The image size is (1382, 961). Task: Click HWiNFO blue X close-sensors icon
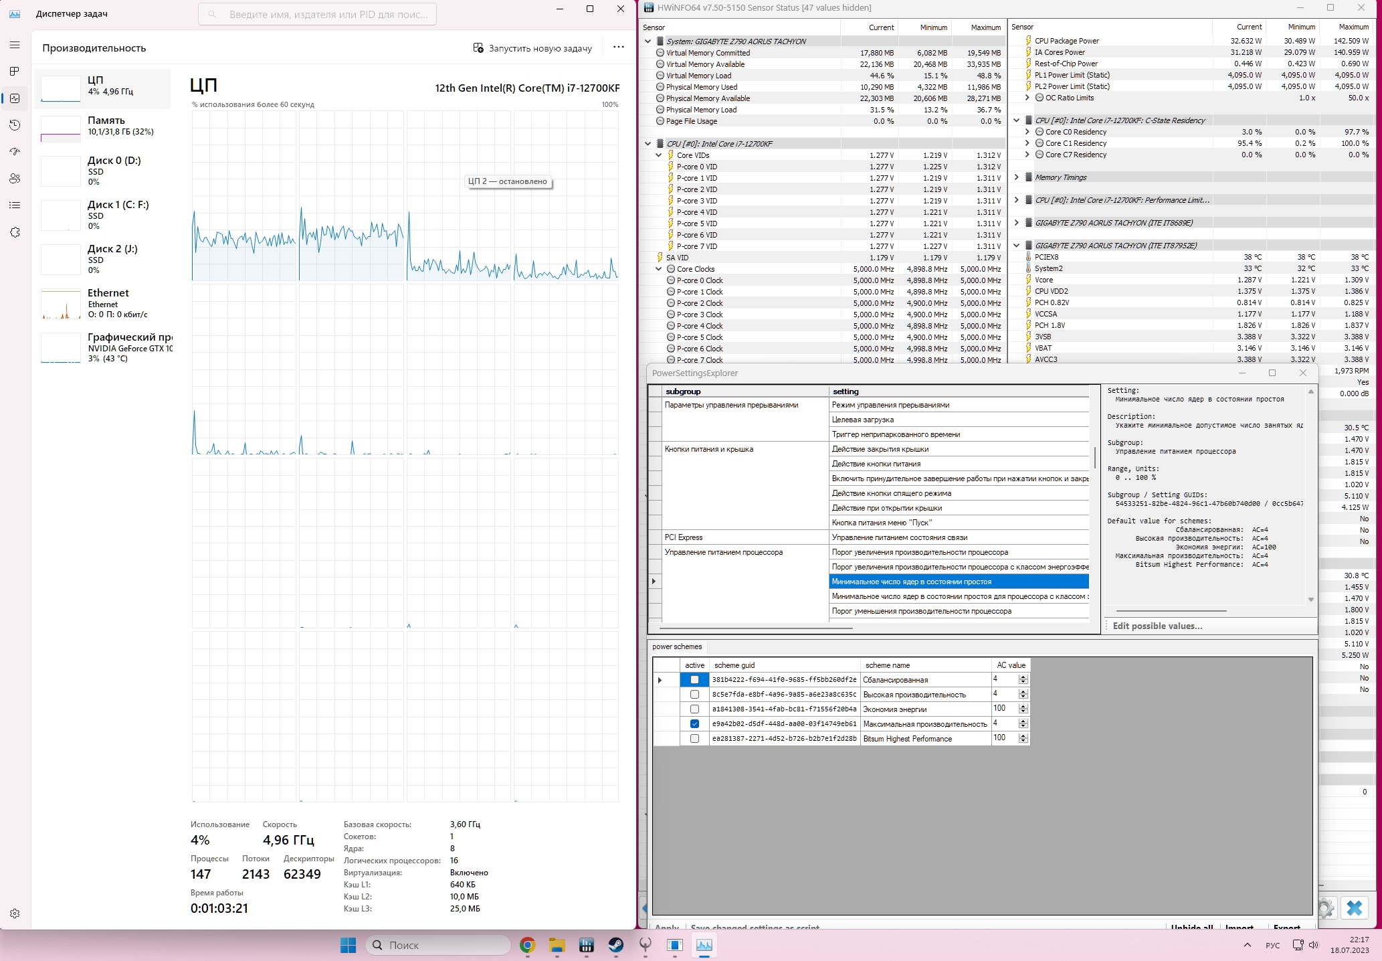(x=1355, y=908)
